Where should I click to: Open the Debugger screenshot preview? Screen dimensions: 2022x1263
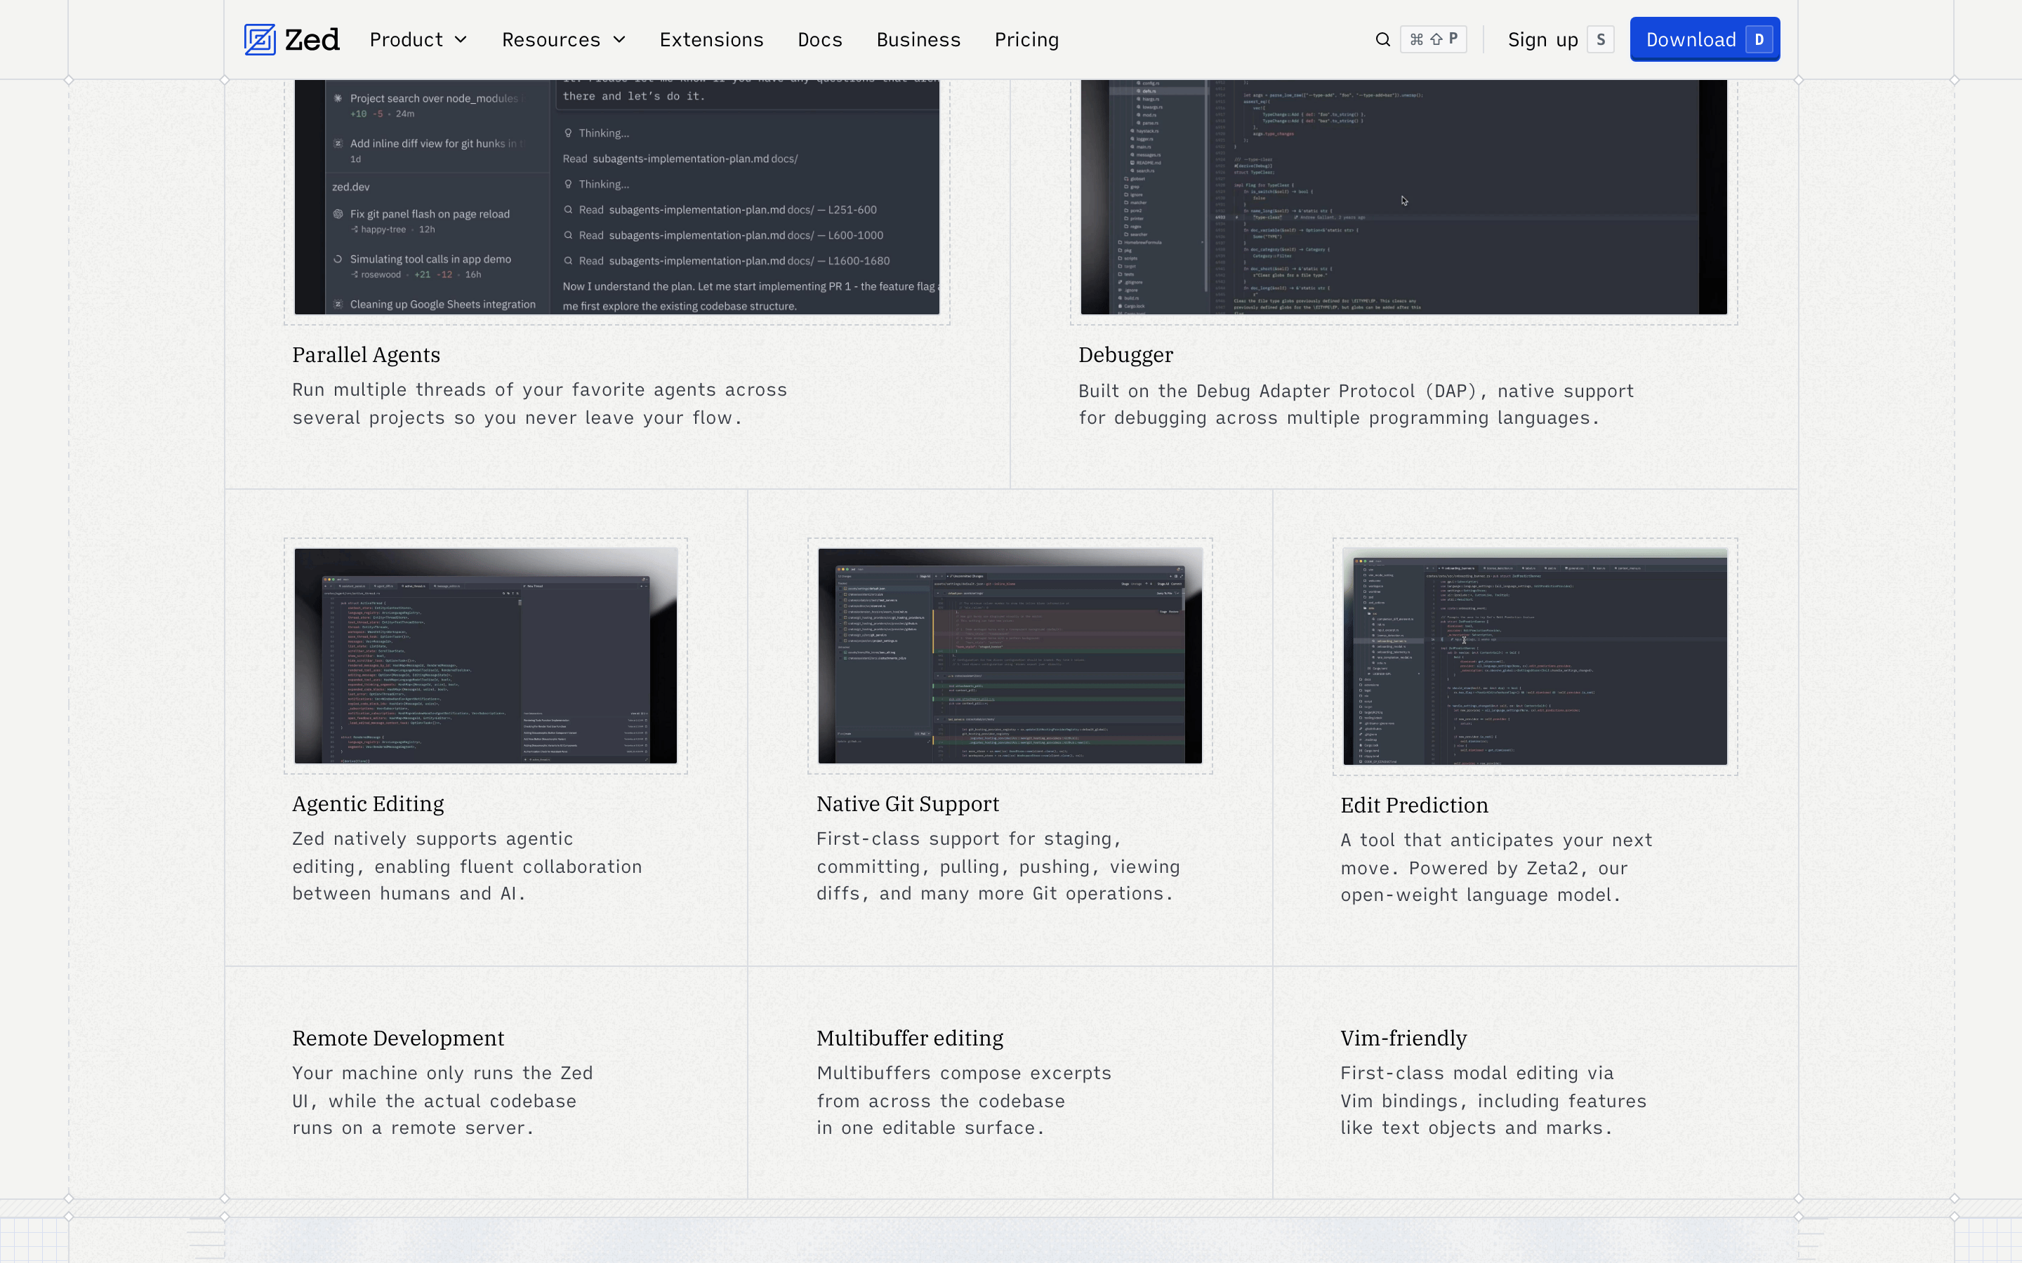pos(1403,197)
